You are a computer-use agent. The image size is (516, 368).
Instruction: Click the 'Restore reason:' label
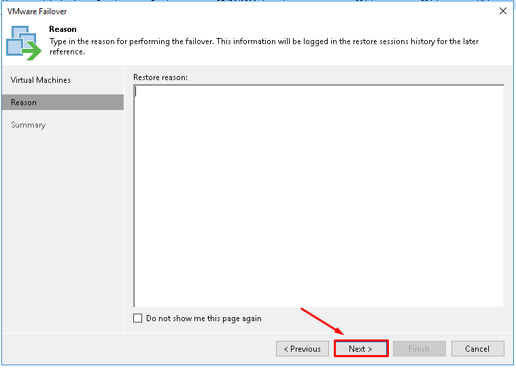[x=160, y=77]
